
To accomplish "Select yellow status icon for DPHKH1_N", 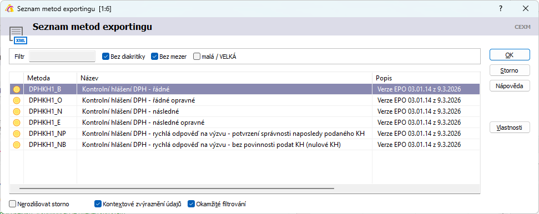I will (x=17, y=111).
